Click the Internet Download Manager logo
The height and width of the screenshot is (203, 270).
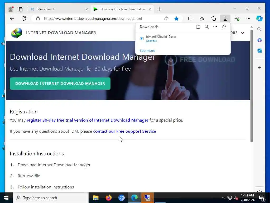click(x=17, y=33)
